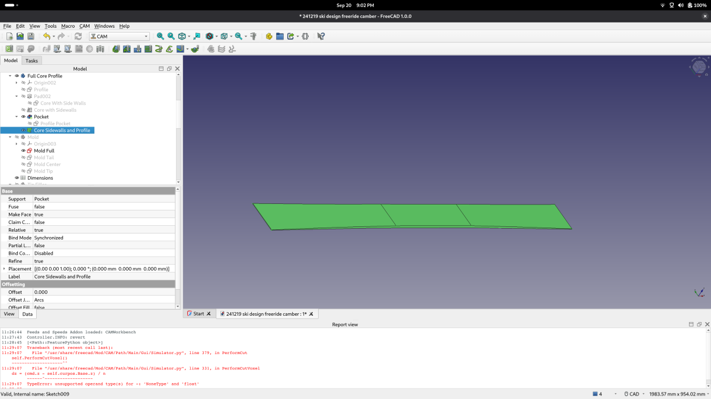This screenshot has height=399, width=711.
Task: Open the What's This help icon
Action: (x=321, y=36)
